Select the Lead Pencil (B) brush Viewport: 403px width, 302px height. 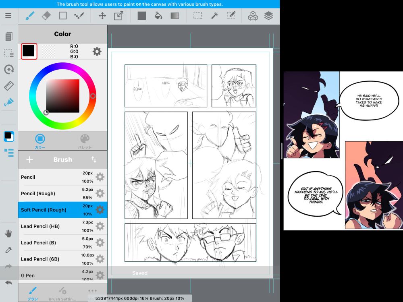click(x=62, y=243)
